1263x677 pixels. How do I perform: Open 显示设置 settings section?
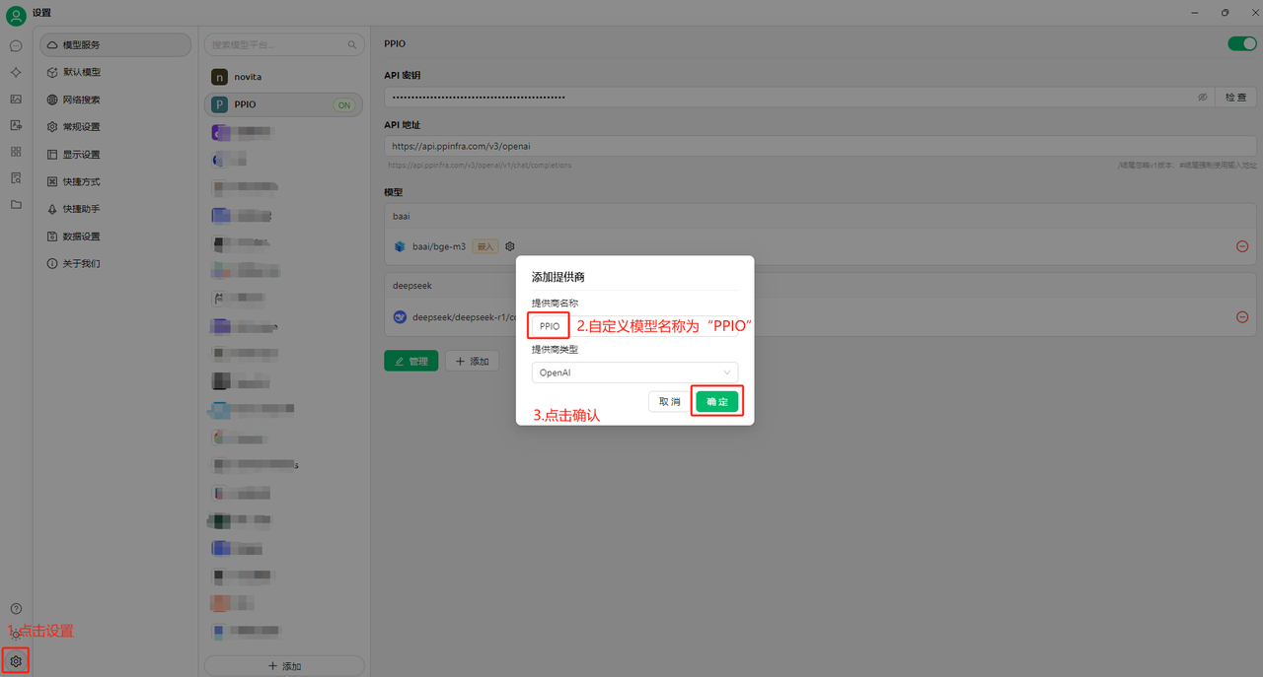click(x=115, y=155)
